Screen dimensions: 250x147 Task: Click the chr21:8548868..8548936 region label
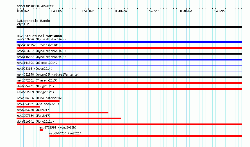(35, 6)
